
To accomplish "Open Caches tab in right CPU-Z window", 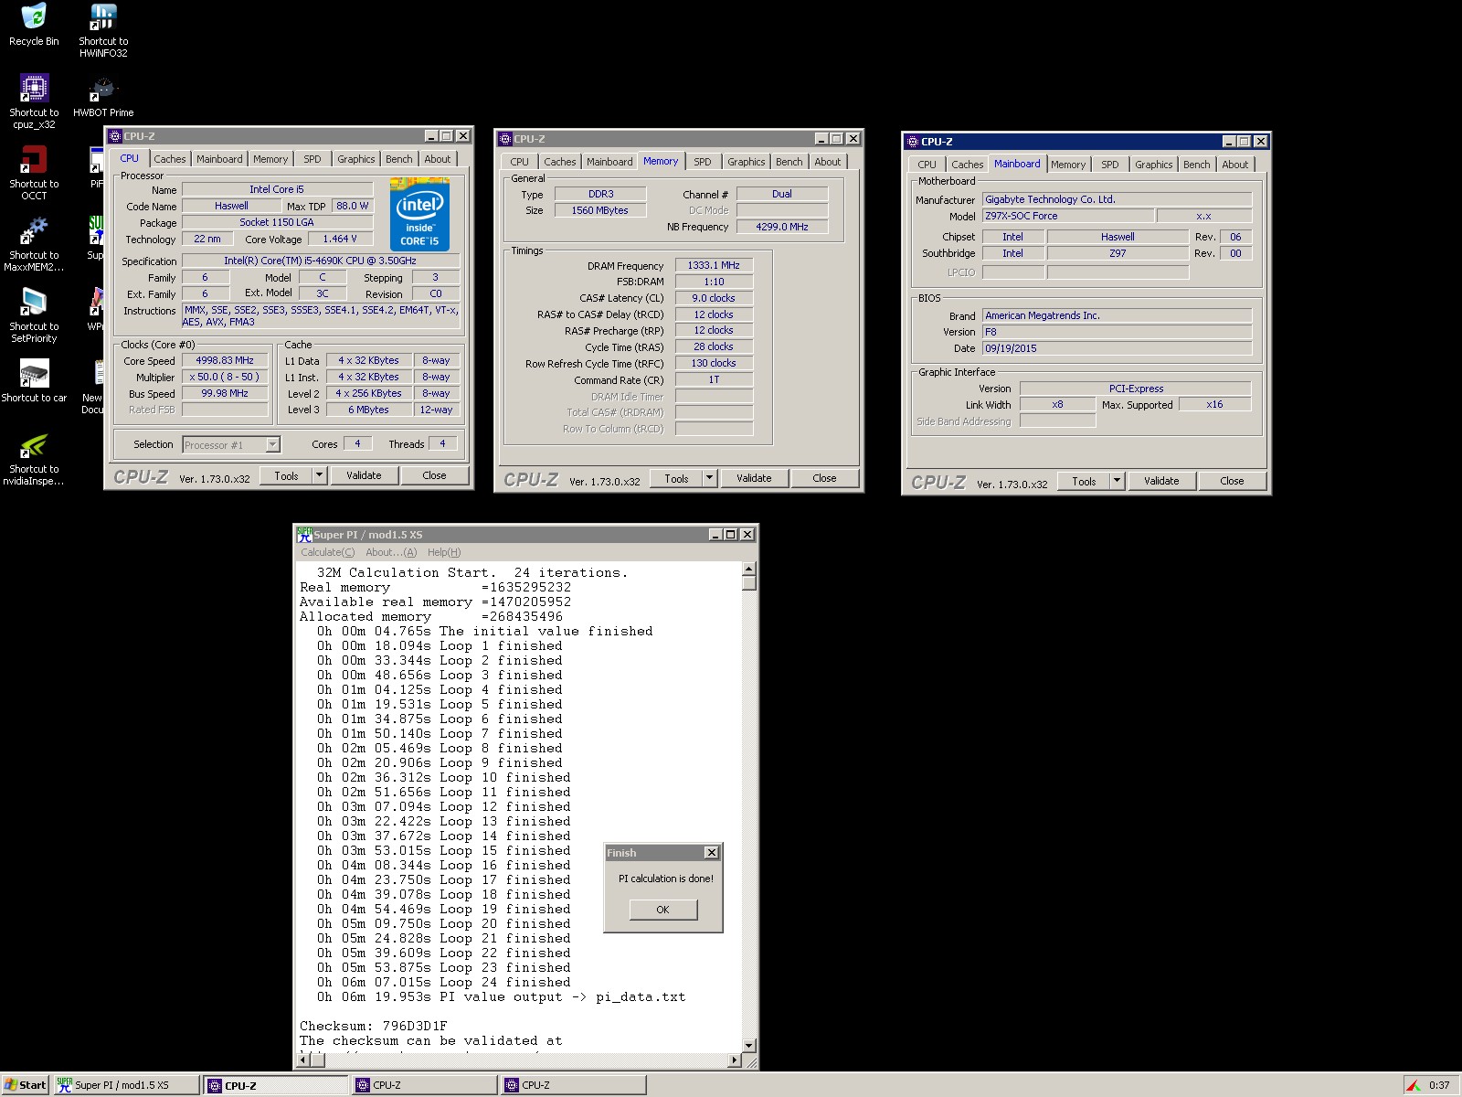I will click(x=967, y=165).
